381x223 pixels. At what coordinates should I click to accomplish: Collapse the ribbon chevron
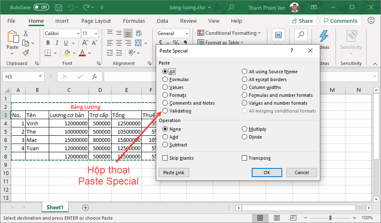(375, 64)
